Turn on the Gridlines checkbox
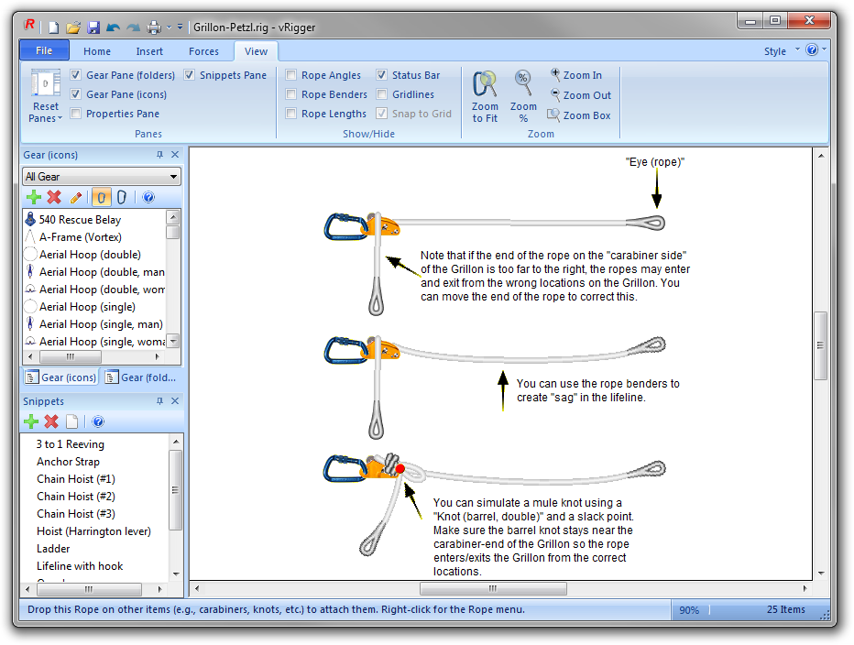Viewport: 854px width, 645px height. (382, 94)
